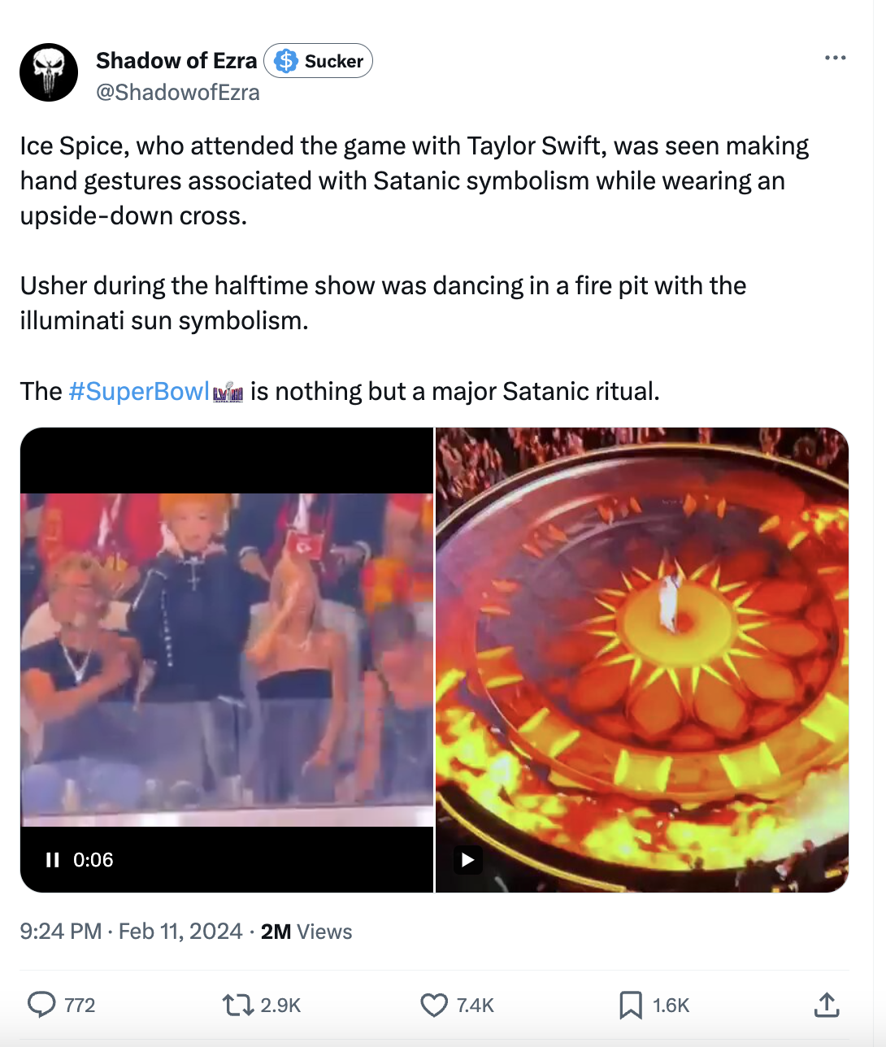Open the Punisher skull profile avatar

(x=49, y=72)
